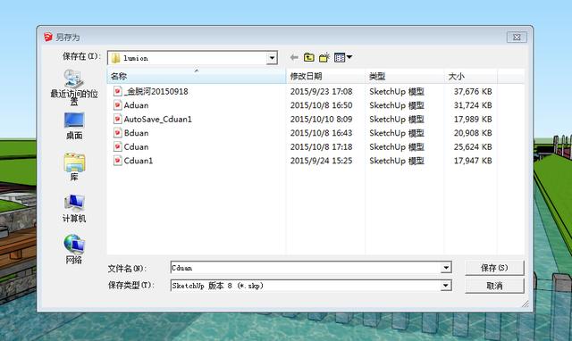The height and width of the screenshot is (341, 572).
Task: Create a new folder icon
Action: click(324, 57)
